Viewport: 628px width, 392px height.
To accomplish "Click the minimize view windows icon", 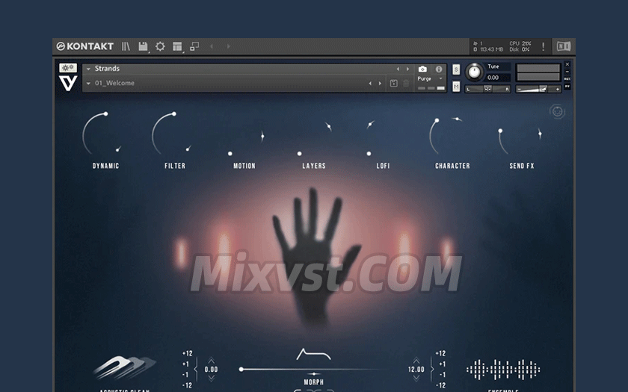I will 194,46.
